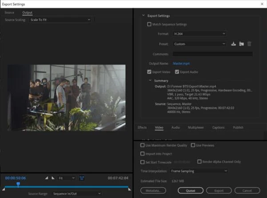Open the Format H.264 dropdown

tap(199, 34)
